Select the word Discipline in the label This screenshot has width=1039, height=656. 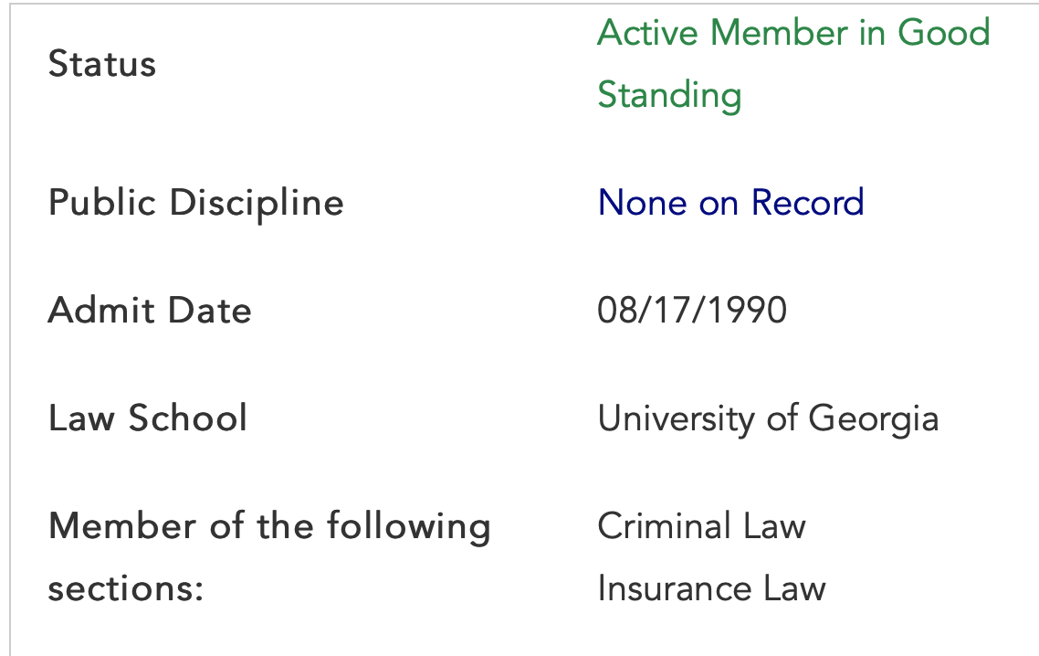pyautogui.click(x=257, y=203)
